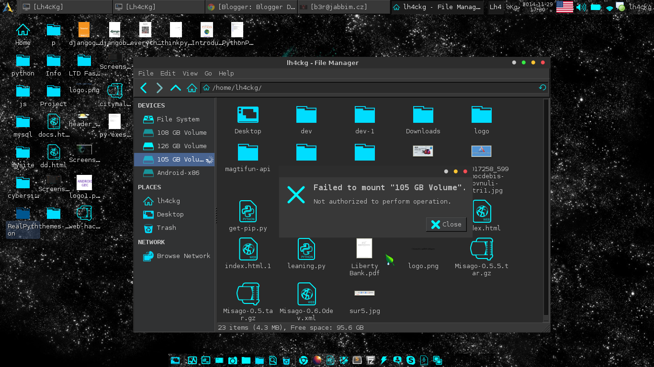
Task: Open the Downloads folder icon
Action: tap(423, 115)
